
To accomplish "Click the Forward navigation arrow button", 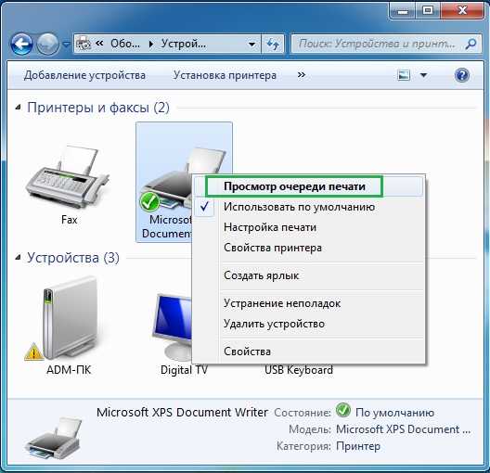I will point(48,44).
